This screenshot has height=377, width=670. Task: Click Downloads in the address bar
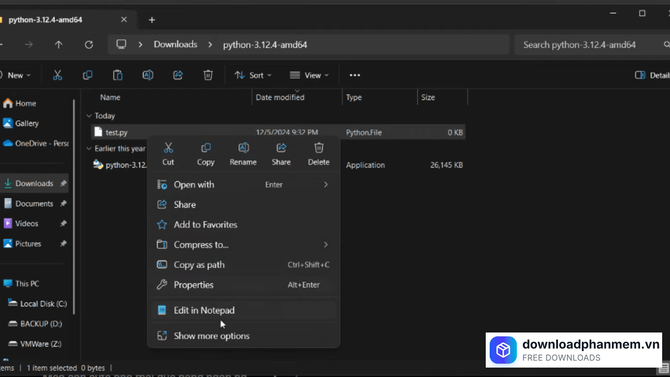click(x=175, y=45)
